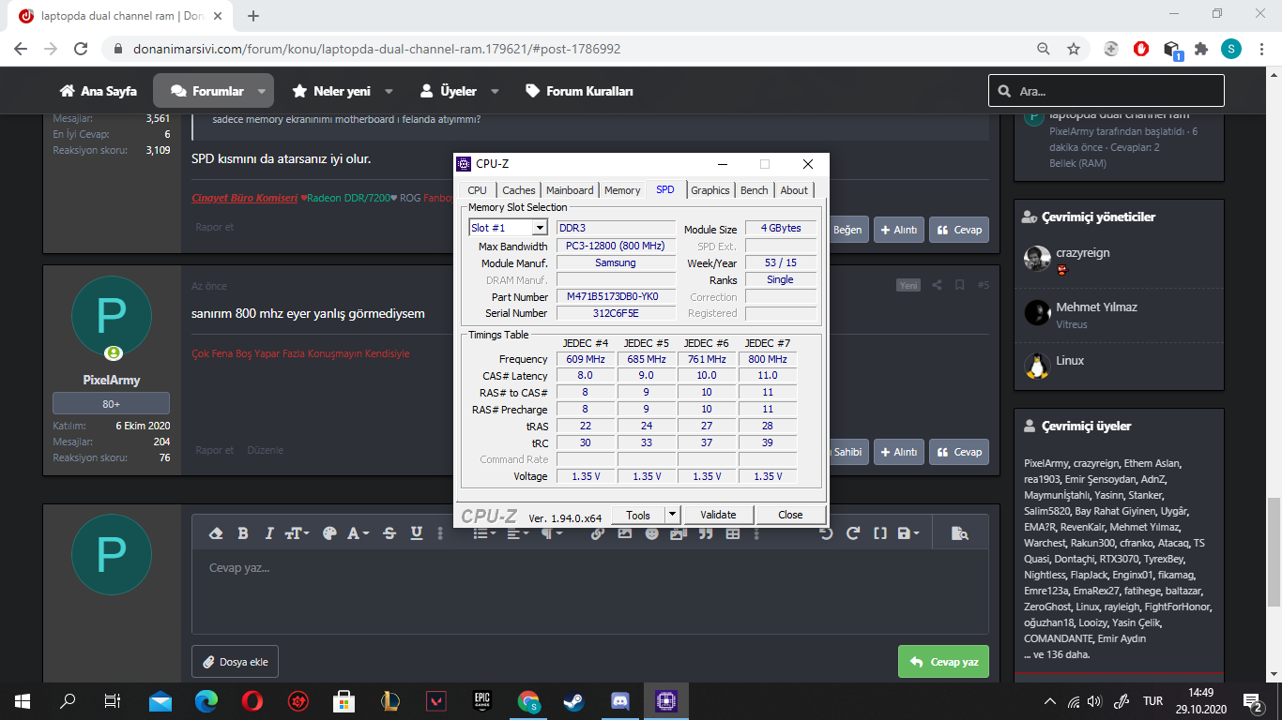The height and width of the screenshot is (720, 1282).
Task: Expand the Neler yeni navigation dropdown arrow
Action: 389,92
